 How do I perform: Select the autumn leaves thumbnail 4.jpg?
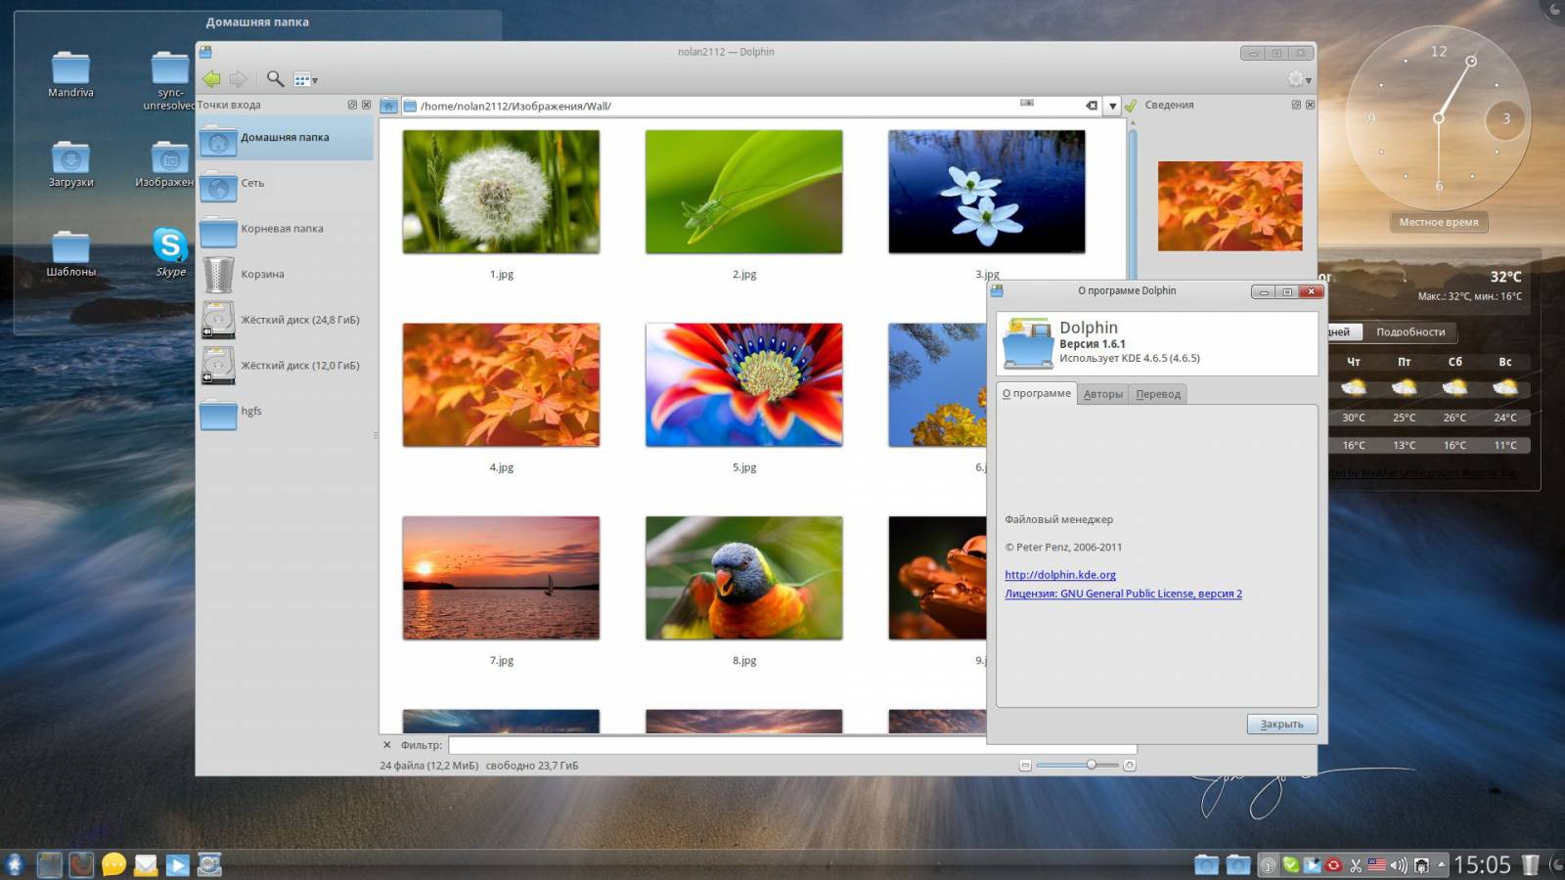[x=501, y=385]
